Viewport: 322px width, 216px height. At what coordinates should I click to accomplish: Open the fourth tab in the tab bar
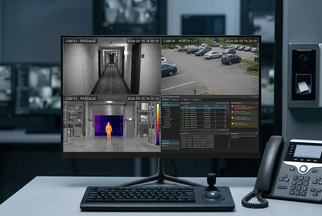pos(196,100)
